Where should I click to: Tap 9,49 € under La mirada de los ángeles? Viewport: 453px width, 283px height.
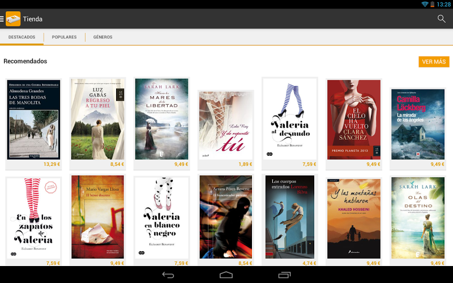pos(437,164)
